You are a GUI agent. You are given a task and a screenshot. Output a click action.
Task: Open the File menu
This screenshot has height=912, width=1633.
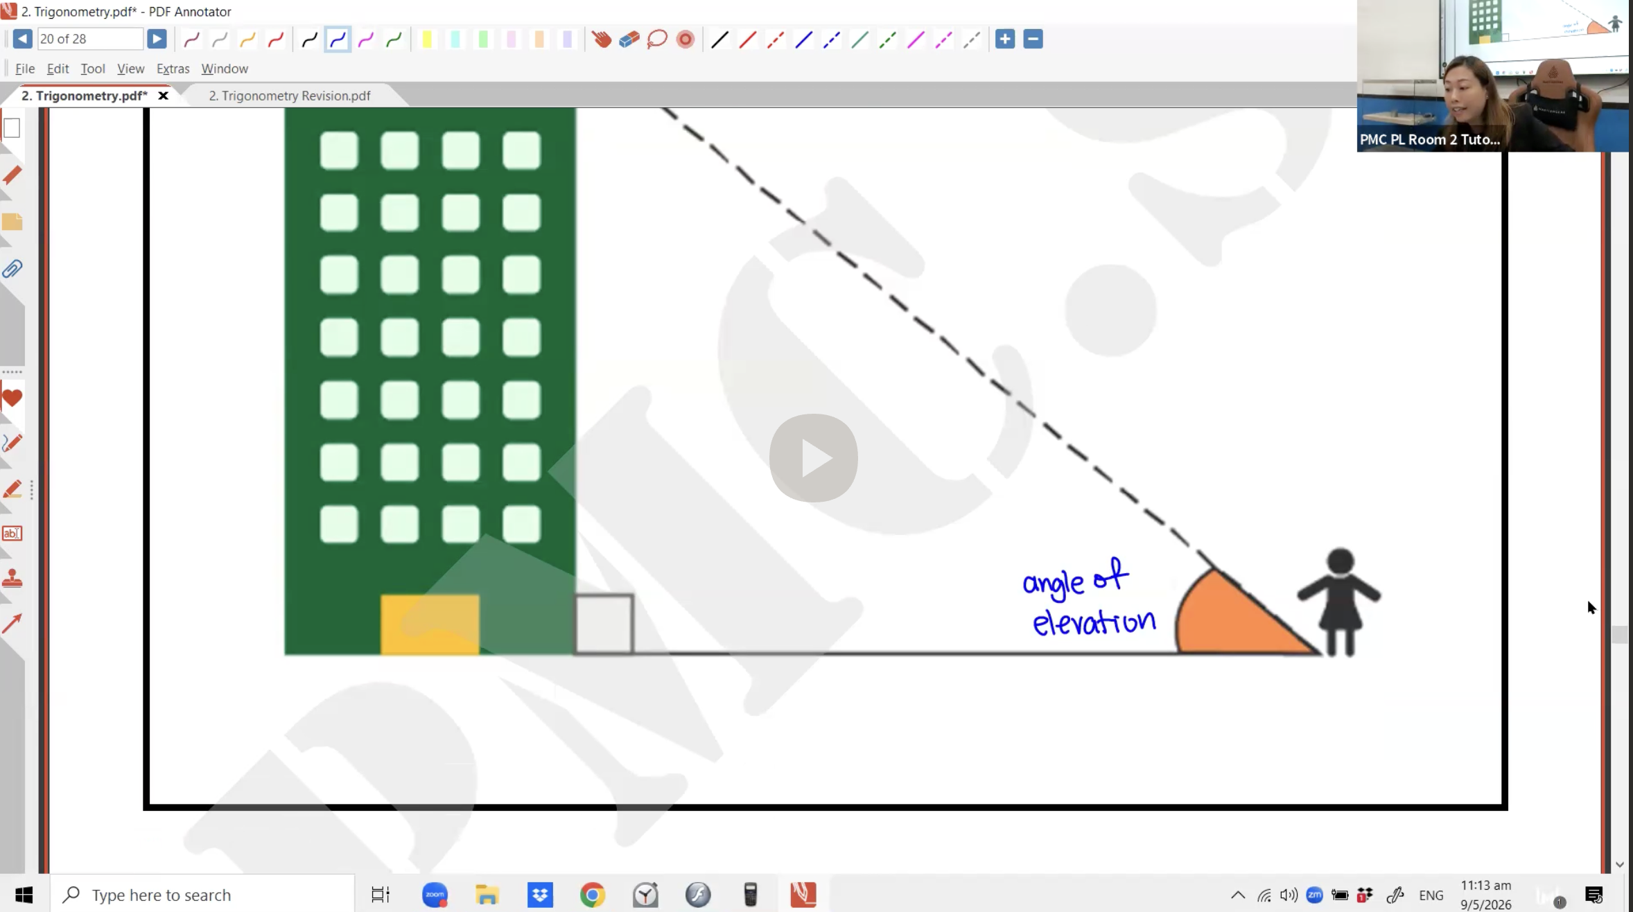click(x=25, y=69)
